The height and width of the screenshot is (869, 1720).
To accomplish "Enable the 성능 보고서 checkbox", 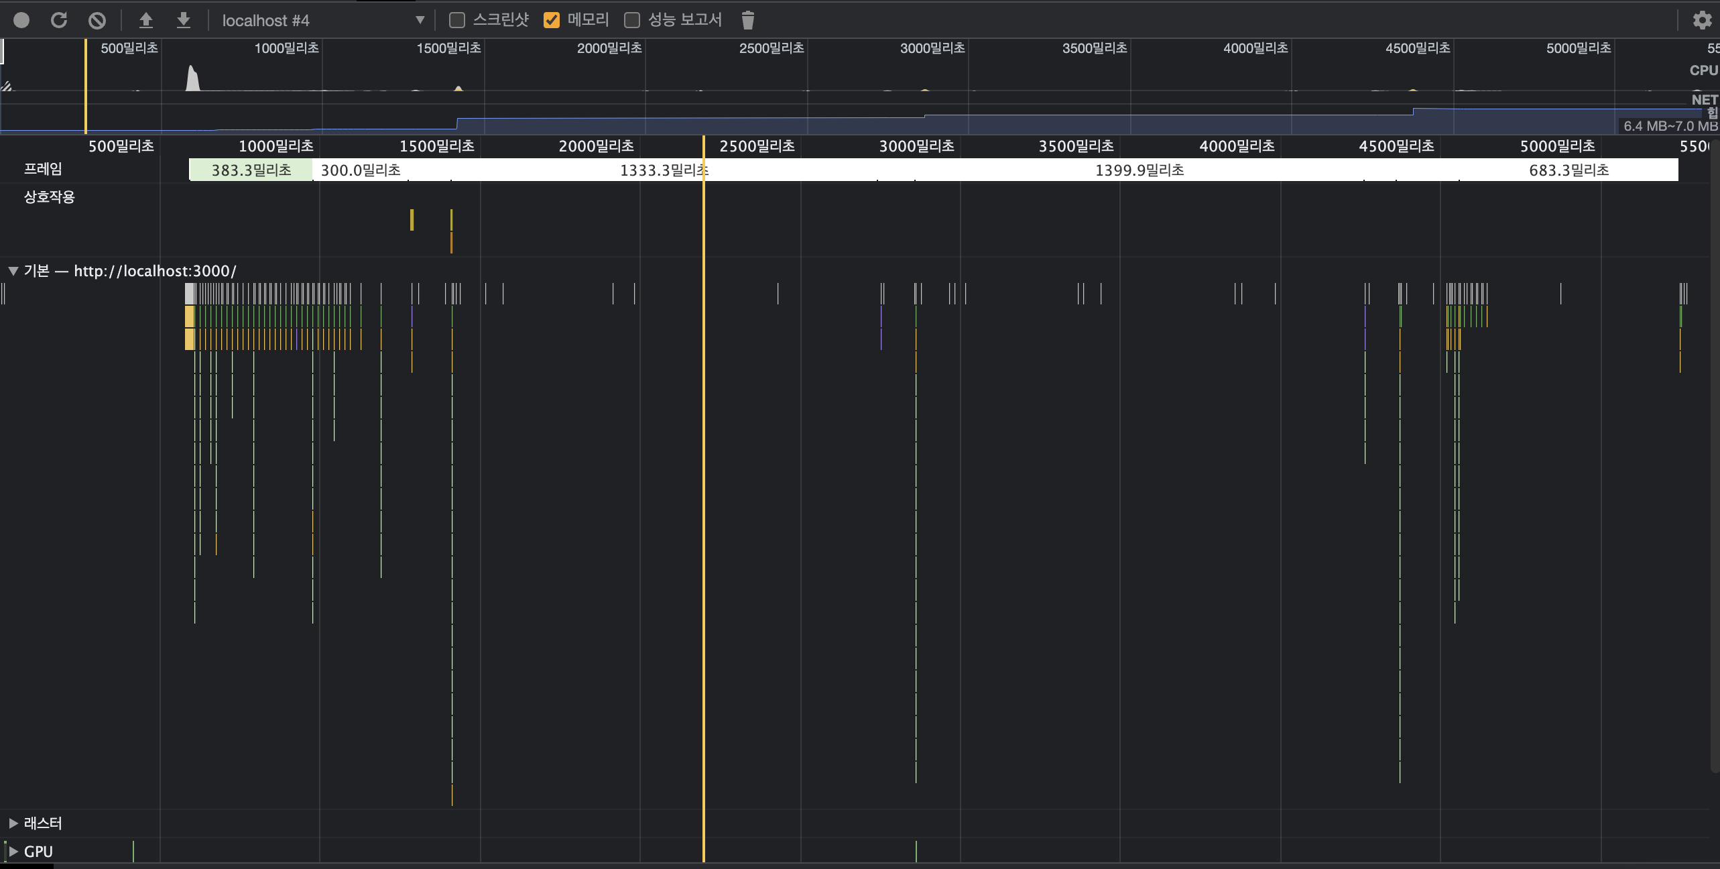I will (632, 20).
